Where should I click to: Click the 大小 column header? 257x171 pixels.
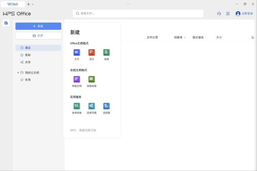click(x=219, y=37)
